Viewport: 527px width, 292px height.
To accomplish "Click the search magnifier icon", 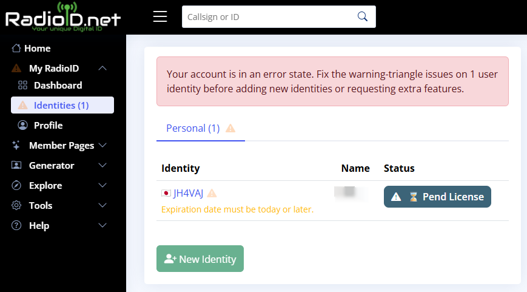I will coord(363,16).
